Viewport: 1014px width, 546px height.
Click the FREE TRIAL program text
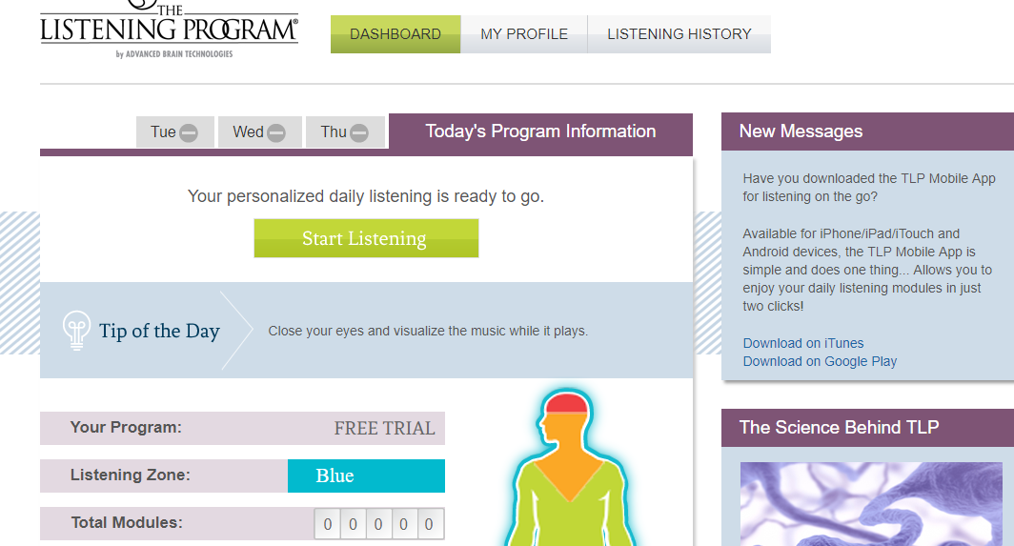point(384,428)
